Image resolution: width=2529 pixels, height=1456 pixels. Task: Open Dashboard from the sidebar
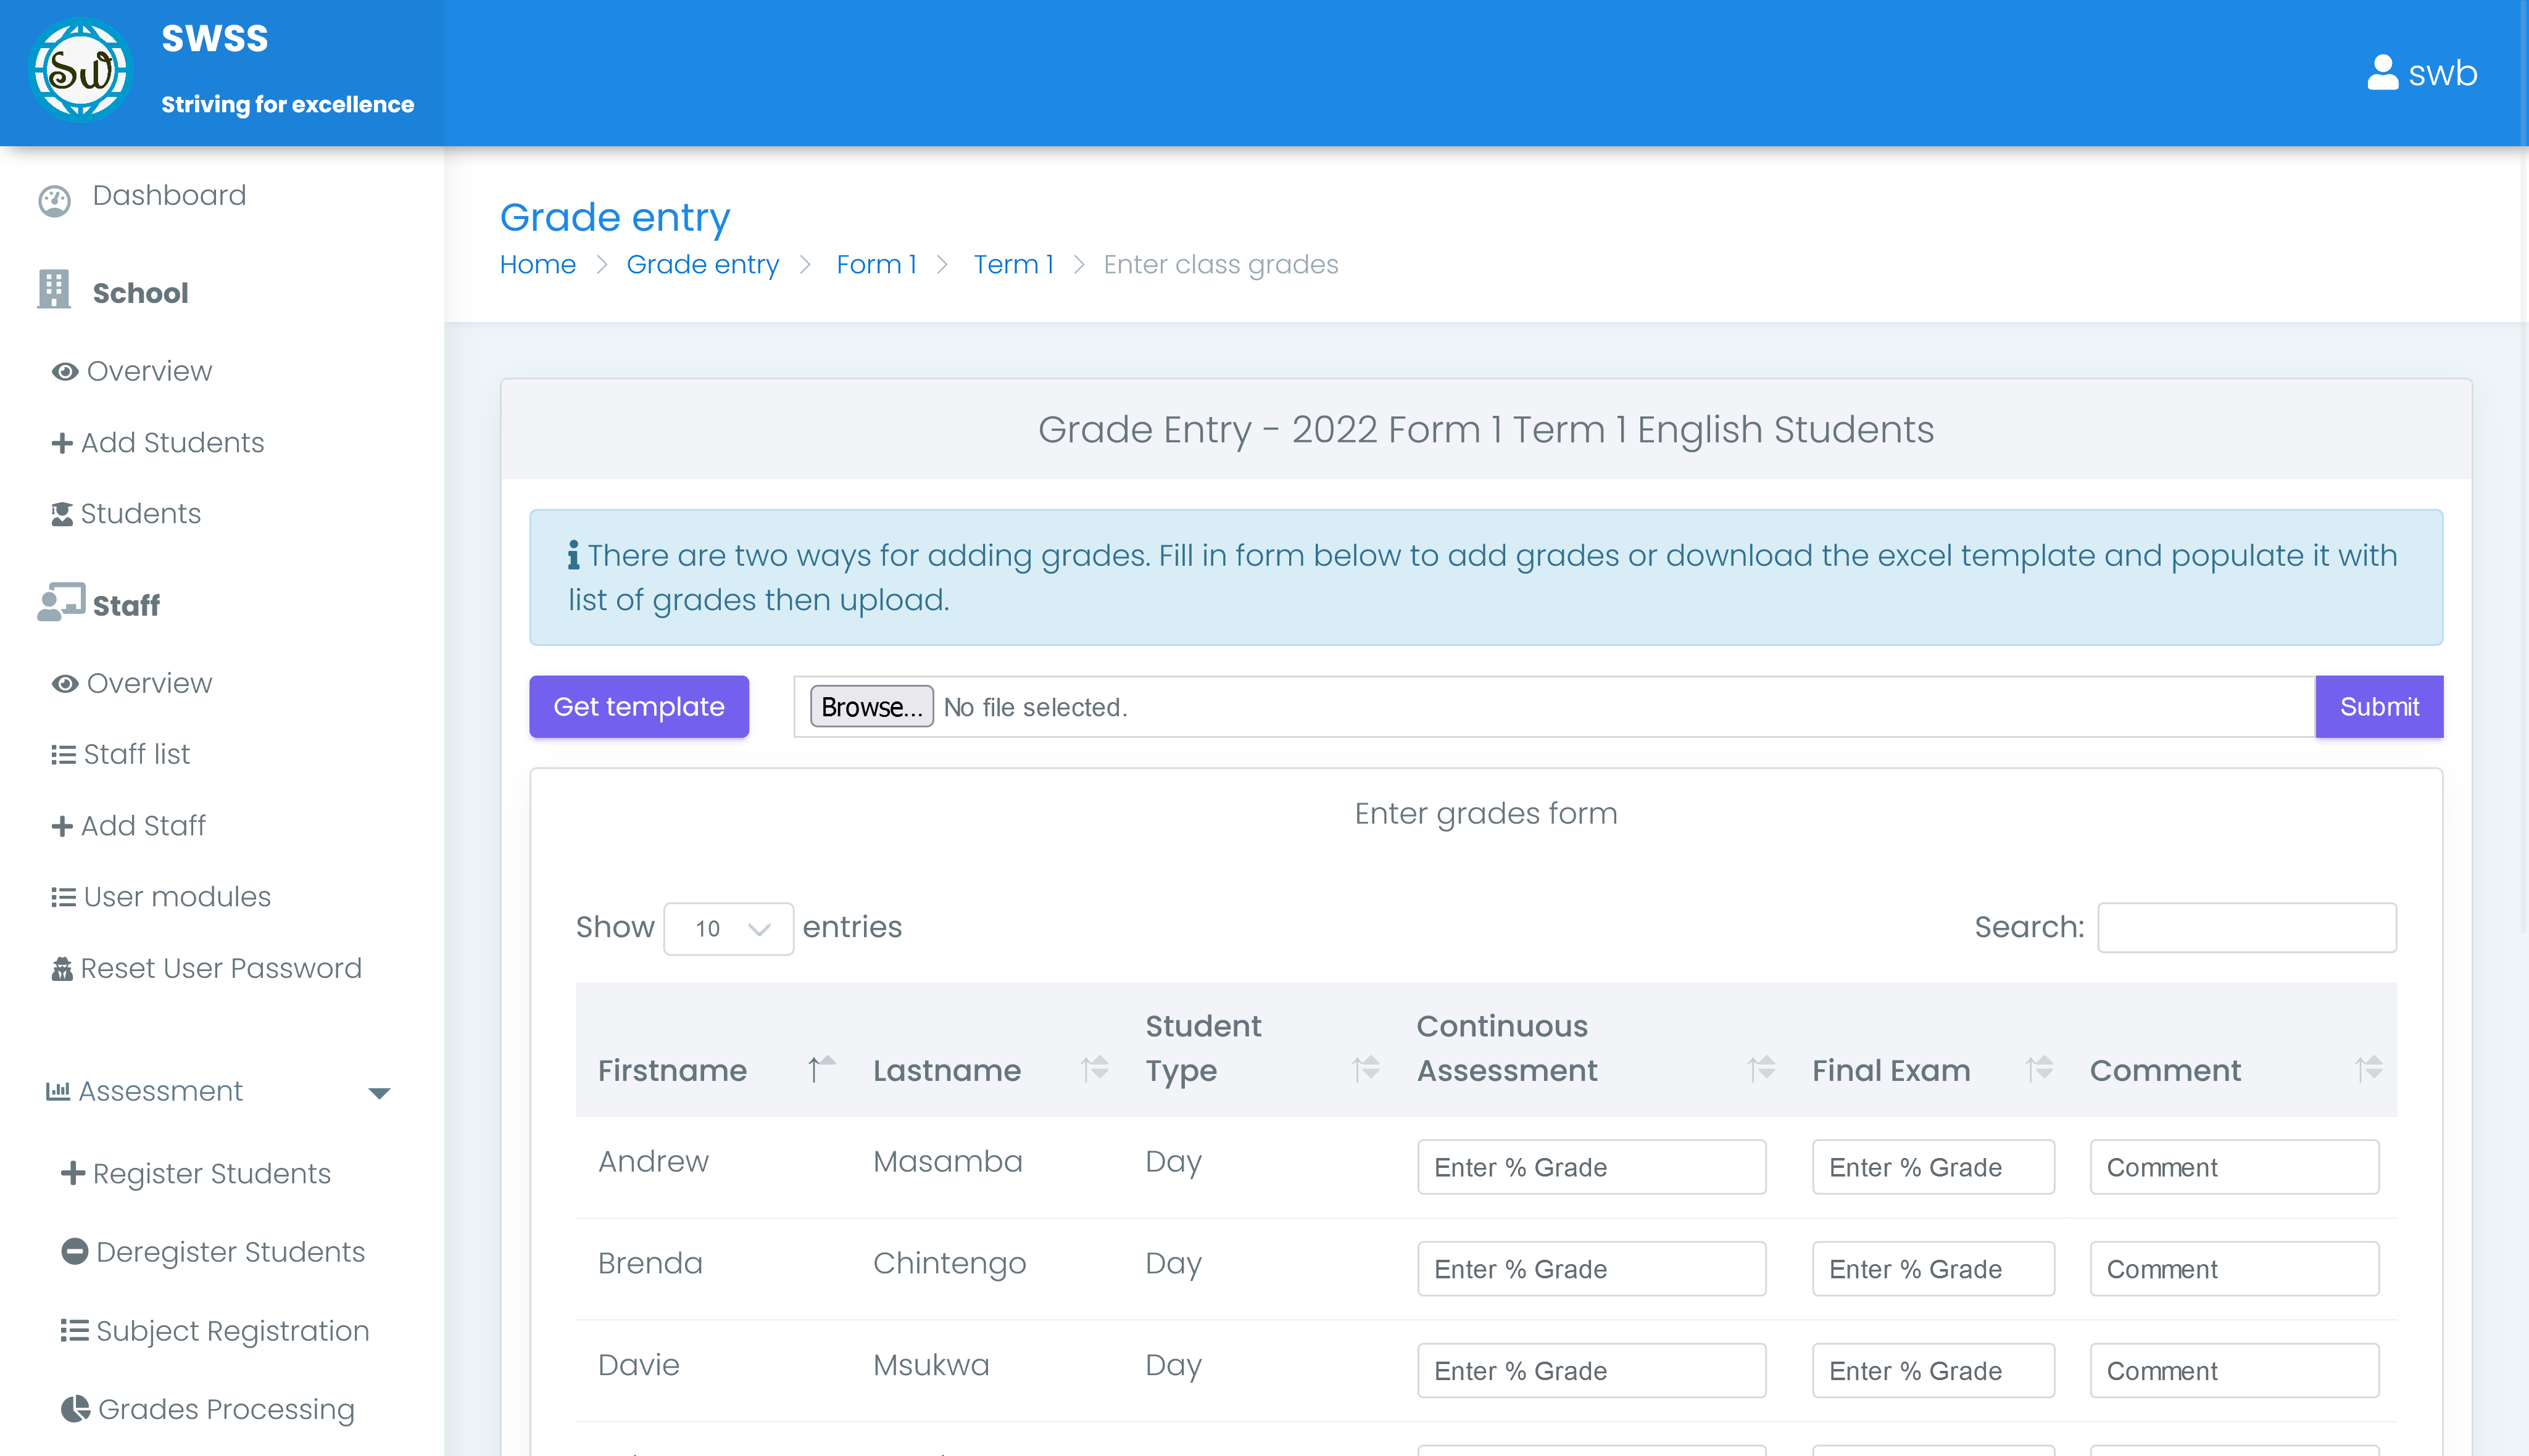pyautogui.click(x=168, y=196)
